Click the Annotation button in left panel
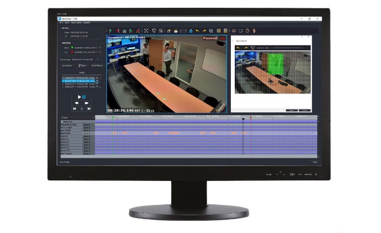Image resolution: width=381 pixels, height=233 pixels. (67, 66)
